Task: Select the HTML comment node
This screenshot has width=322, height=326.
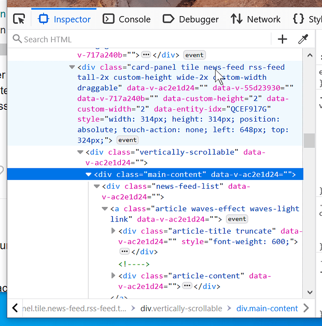Action: [134, 264]
